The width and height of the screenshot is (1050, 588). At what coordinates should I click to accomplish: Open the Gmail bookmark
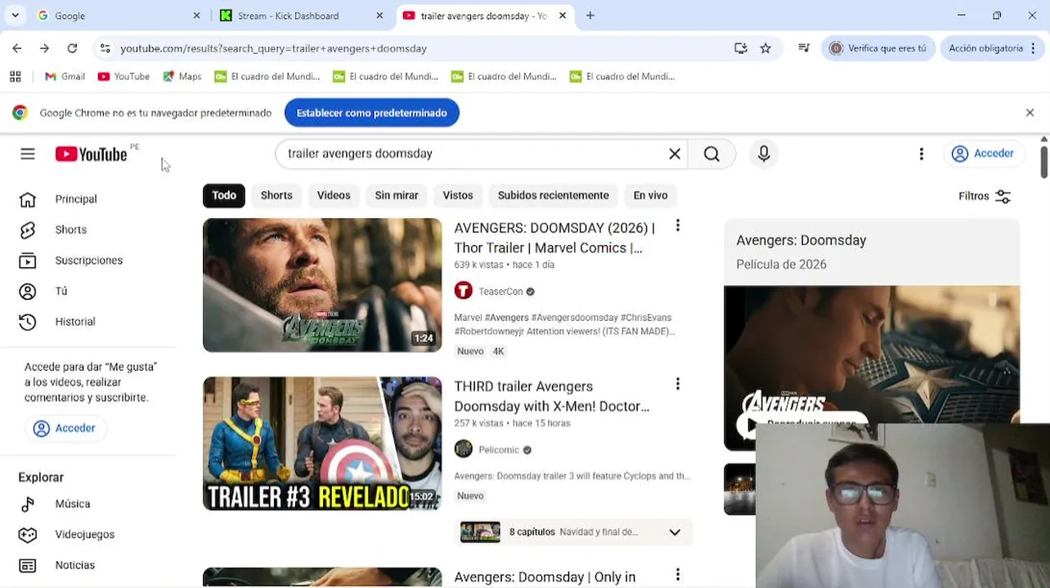pyautogui.click(x=65, y=76)
